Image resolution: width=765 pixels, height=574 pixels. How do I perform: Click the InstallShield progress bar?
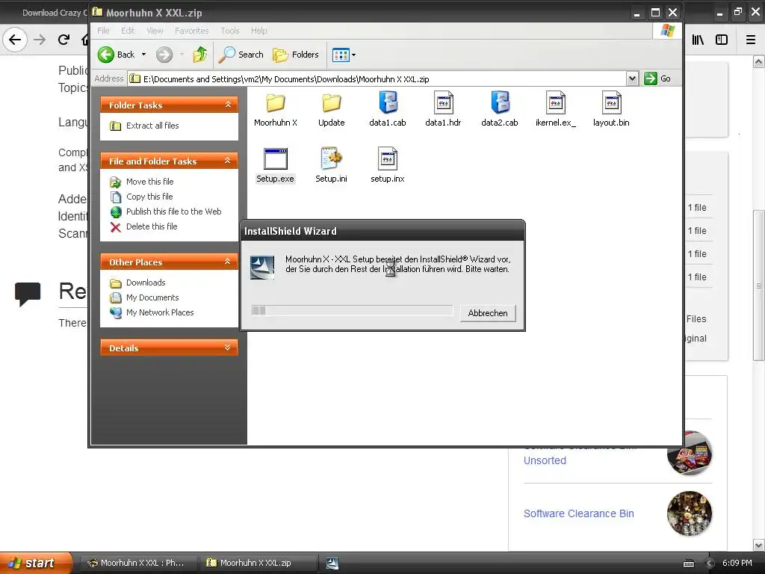[353, 310]
